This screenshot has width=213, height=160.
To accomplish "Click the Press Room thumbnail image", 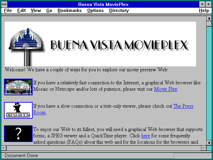I will [x=18, y=110].
